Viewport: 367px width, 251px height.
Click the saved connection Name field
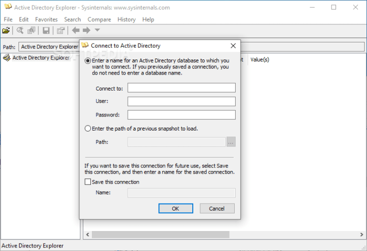181,192
